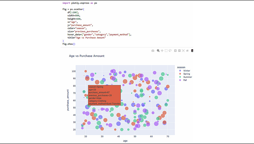The width and height of the screenshot is (254, 144).
Task: Reset axes with the home icon
Action: [187, 51]
